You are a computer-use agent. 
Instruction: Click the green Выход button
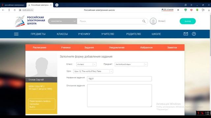188,21
